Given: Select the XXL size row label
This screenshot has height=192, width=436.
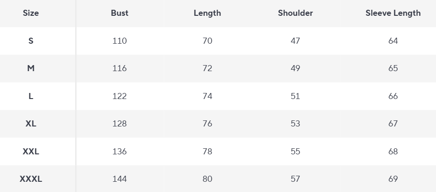Looking at the screenshot, I should pos(31,152).
